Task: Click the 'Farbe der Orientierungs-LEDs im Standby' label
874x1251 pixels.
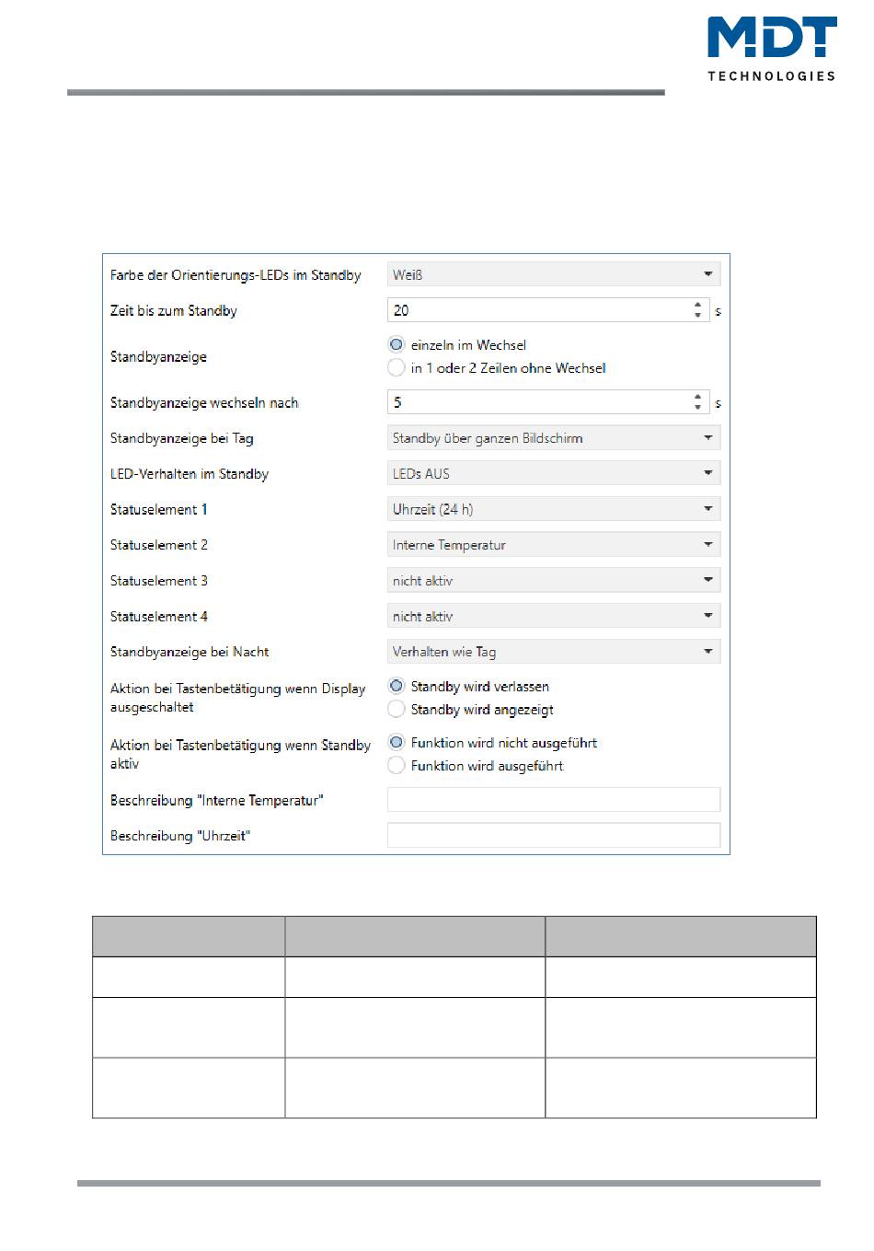Action: coord(236,275)
